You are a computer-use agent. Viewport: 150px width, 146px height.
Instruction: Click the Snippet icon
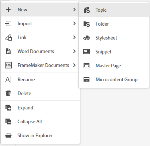(86, 52)
